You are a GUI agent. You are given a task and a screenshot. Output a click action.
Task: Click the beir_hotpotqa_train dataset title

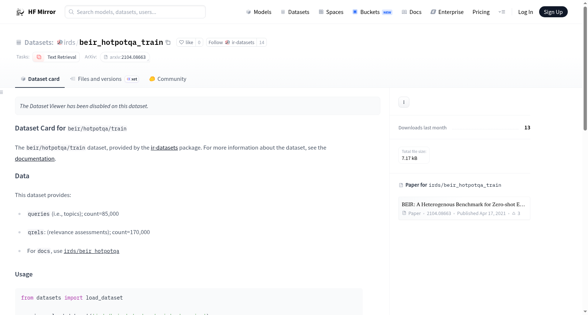pyautogui.click(x=121, y=42)
